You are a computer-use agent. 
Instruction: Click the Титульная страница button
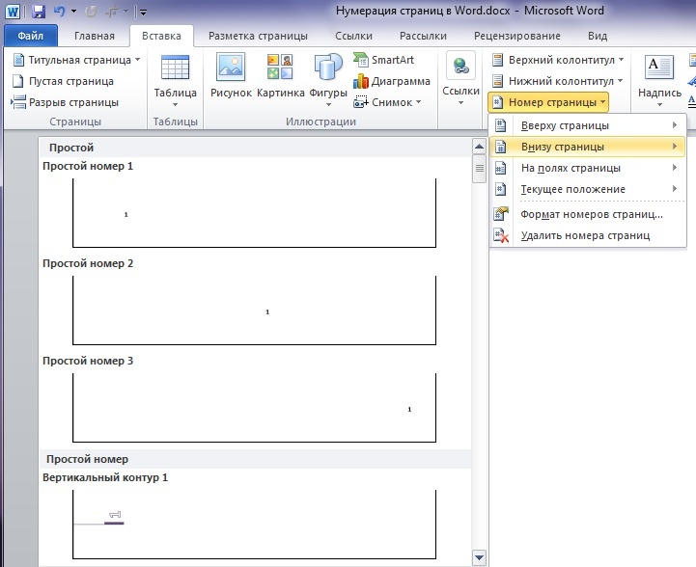(76, 60)
